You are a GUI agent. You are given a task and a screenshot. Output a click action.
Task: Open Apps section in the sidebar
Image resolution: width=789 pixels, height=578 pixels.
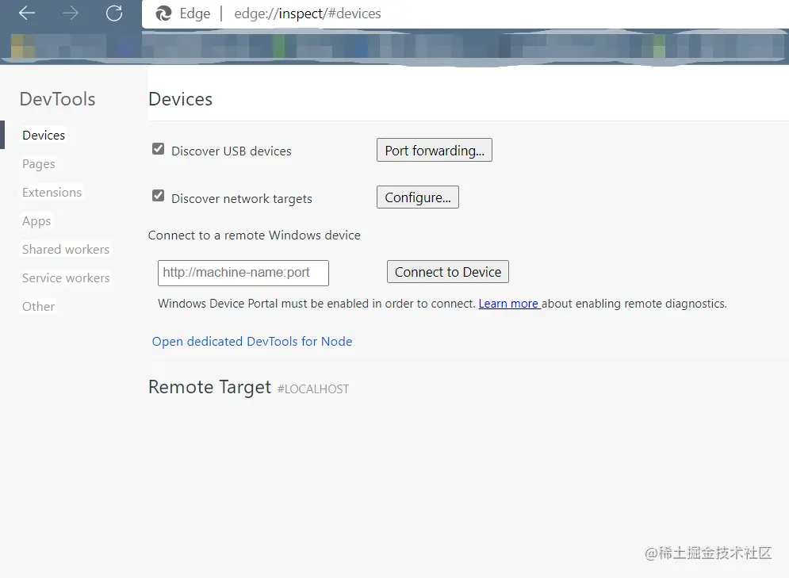(x=36, y=221)
